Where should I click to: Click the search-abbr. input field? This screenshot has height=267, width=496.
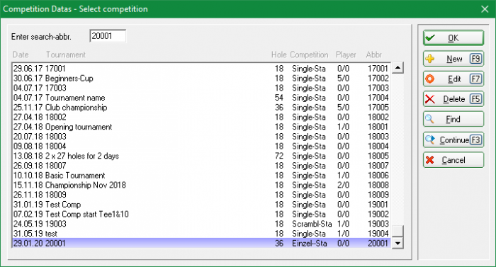[108, 36]
